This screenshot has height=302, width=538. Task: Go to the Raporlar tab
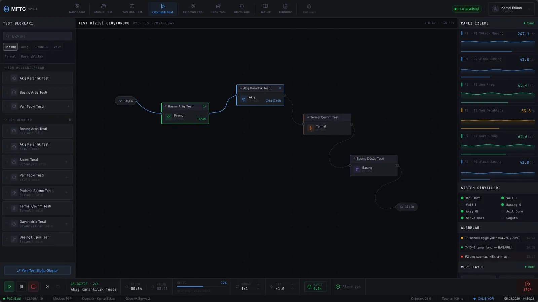(285, 9)
